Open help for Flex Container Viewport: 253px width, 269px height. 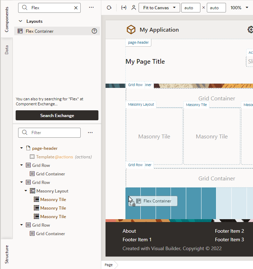[94, 31]
